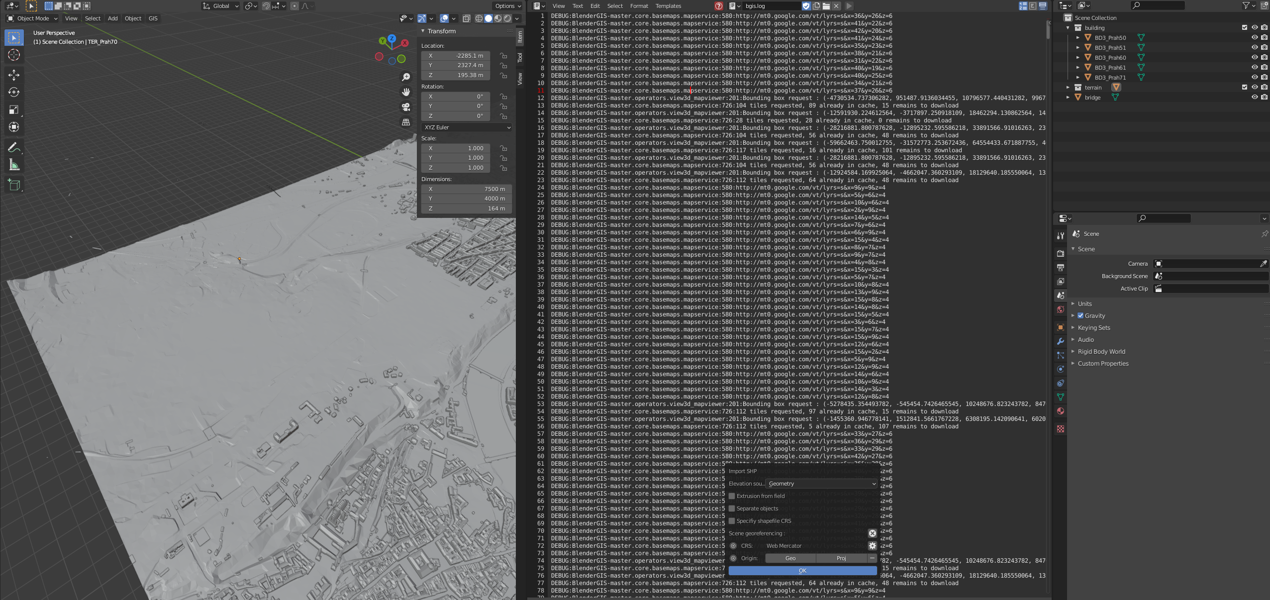This screenshot has height=600, width=1270.
Task: Click the pan view hand icon
Action: (406, 92)
